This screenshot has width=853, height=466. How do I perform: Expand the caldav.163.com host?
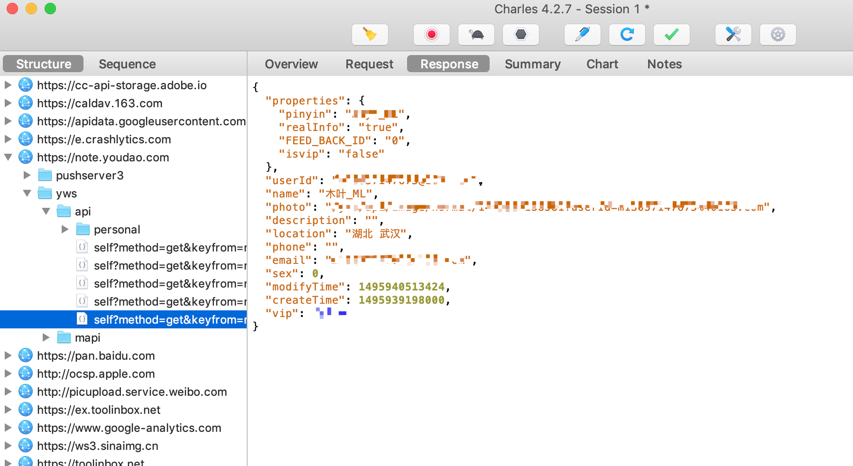8,103
